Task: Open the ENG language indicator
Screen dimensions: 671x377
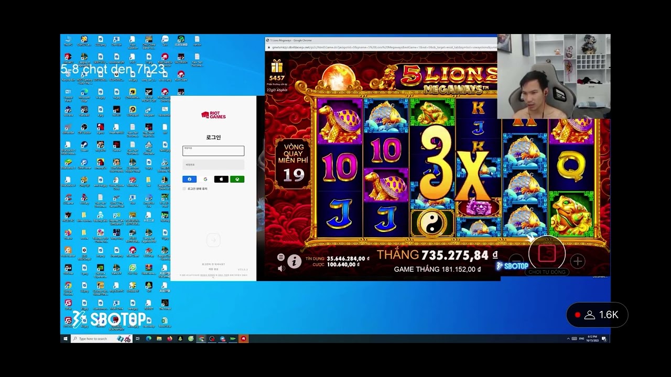Action: coord(581,339)
